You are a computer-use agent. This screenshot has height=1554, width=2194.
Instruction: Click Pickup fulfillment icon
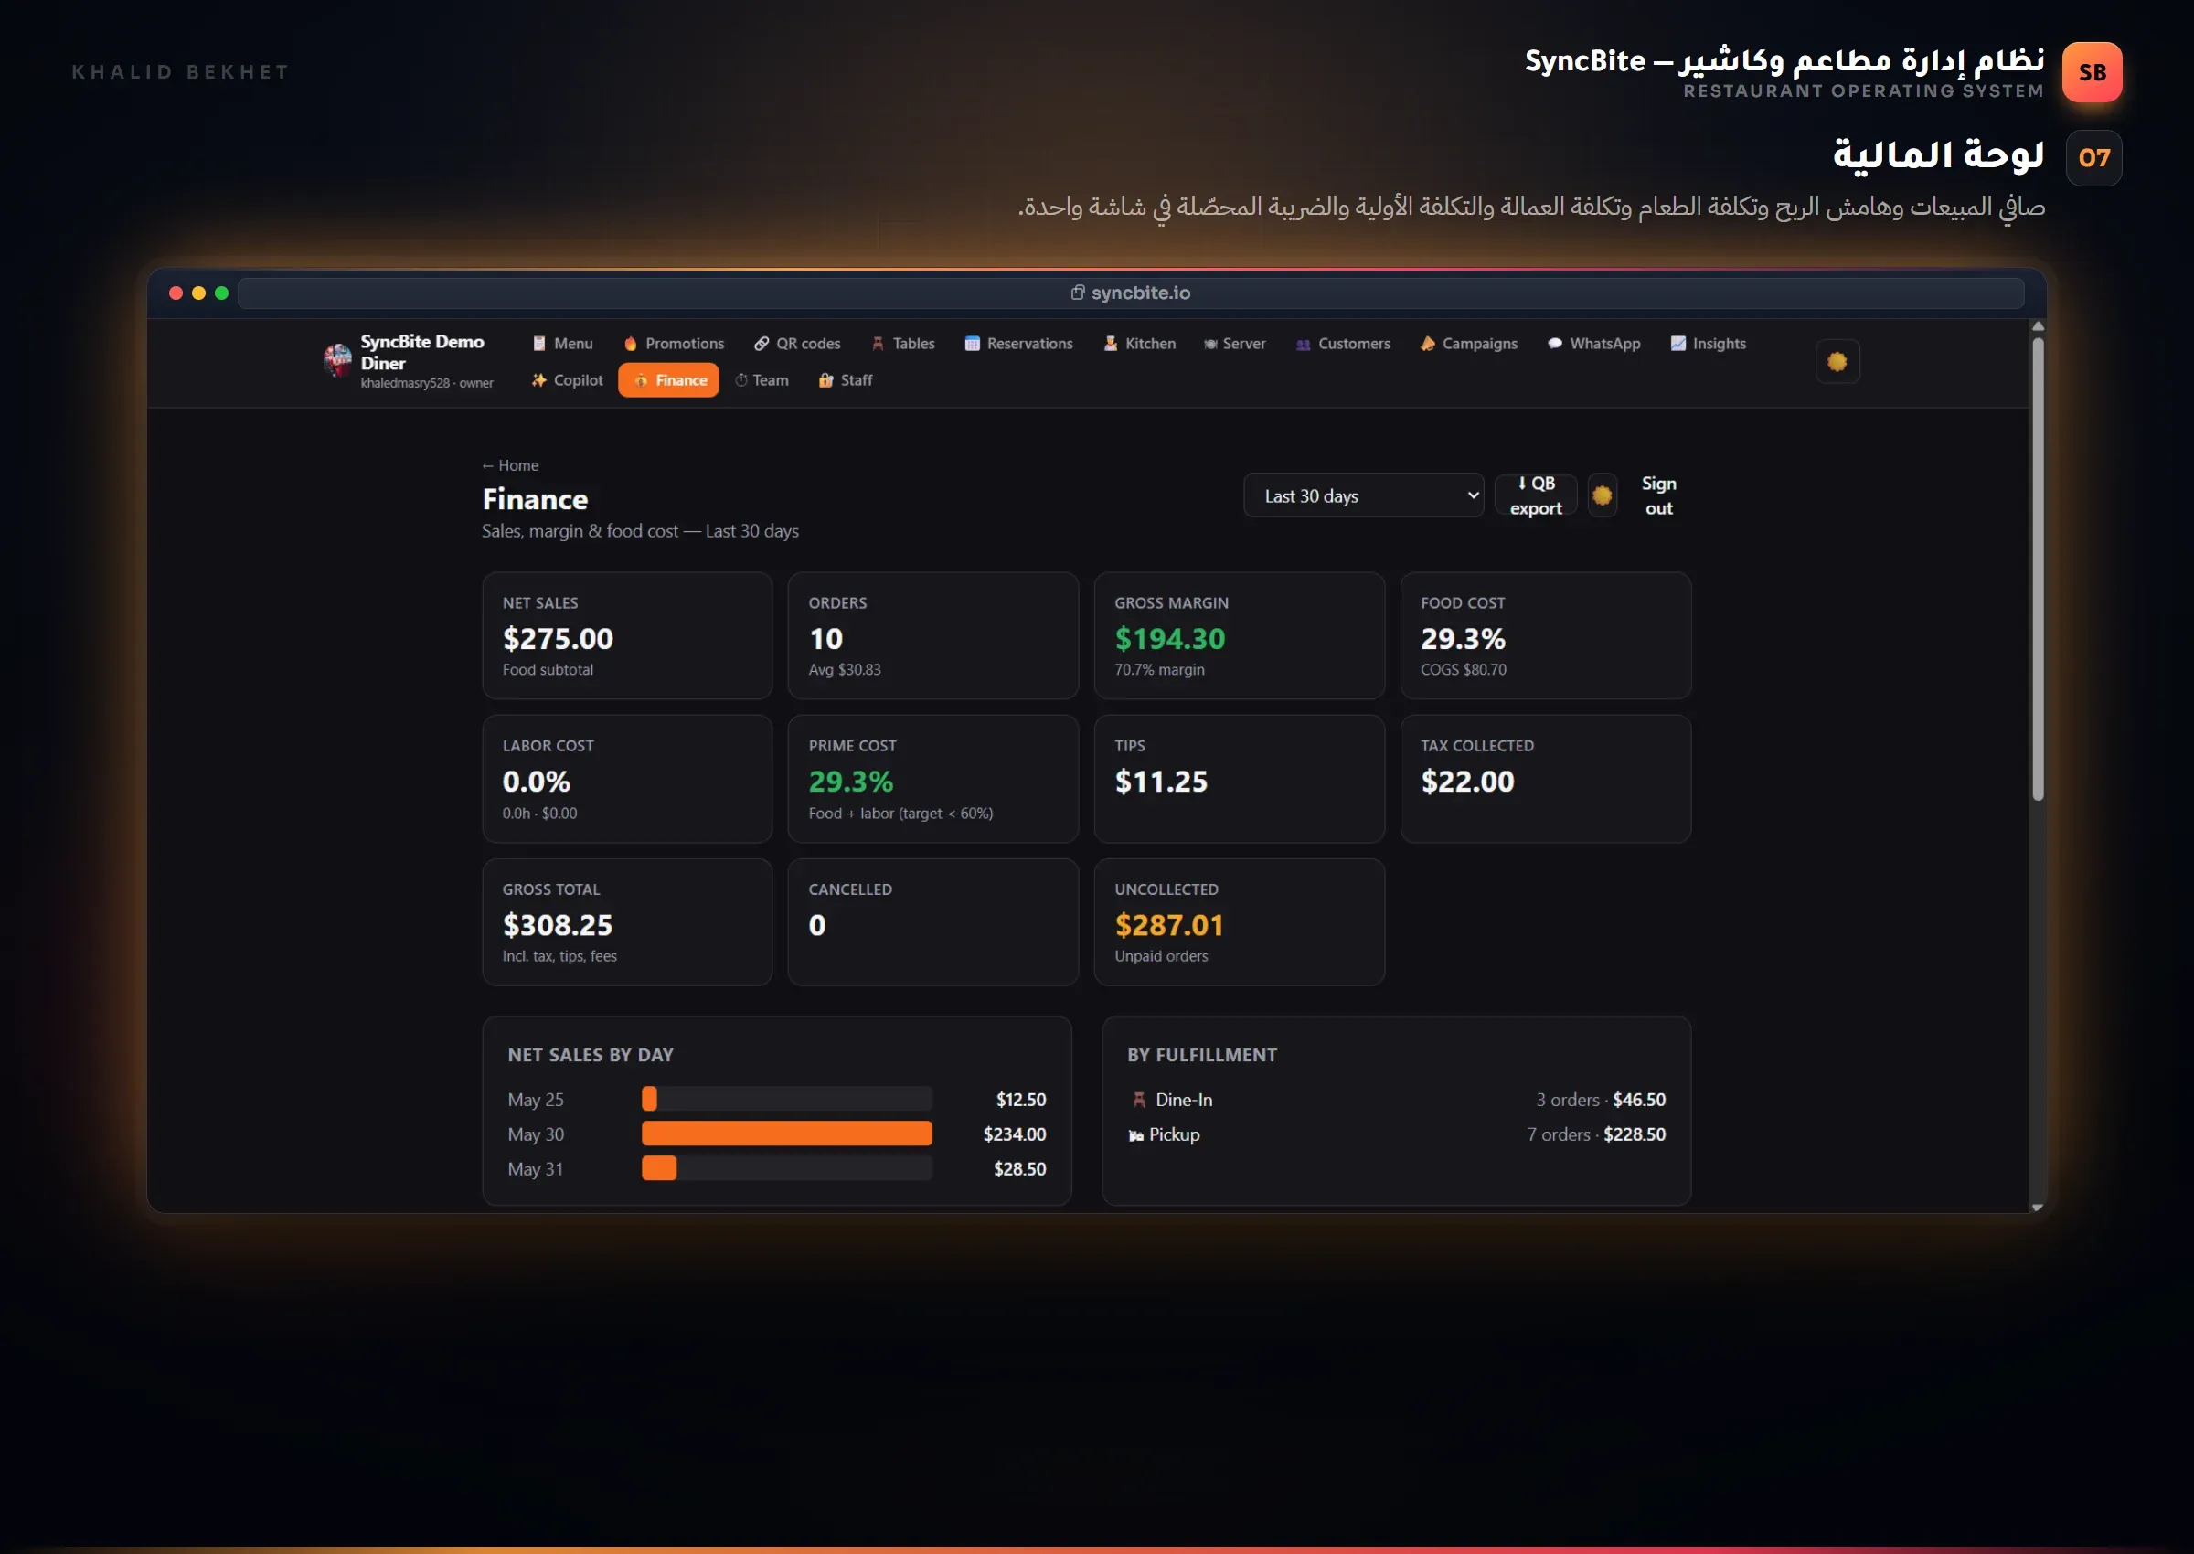(x=1135, y=1135)
